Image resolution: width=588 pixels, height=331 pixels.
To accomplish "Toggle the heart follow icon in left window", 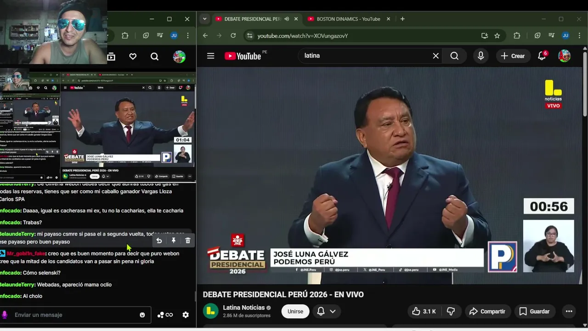I will click(133, 57).
